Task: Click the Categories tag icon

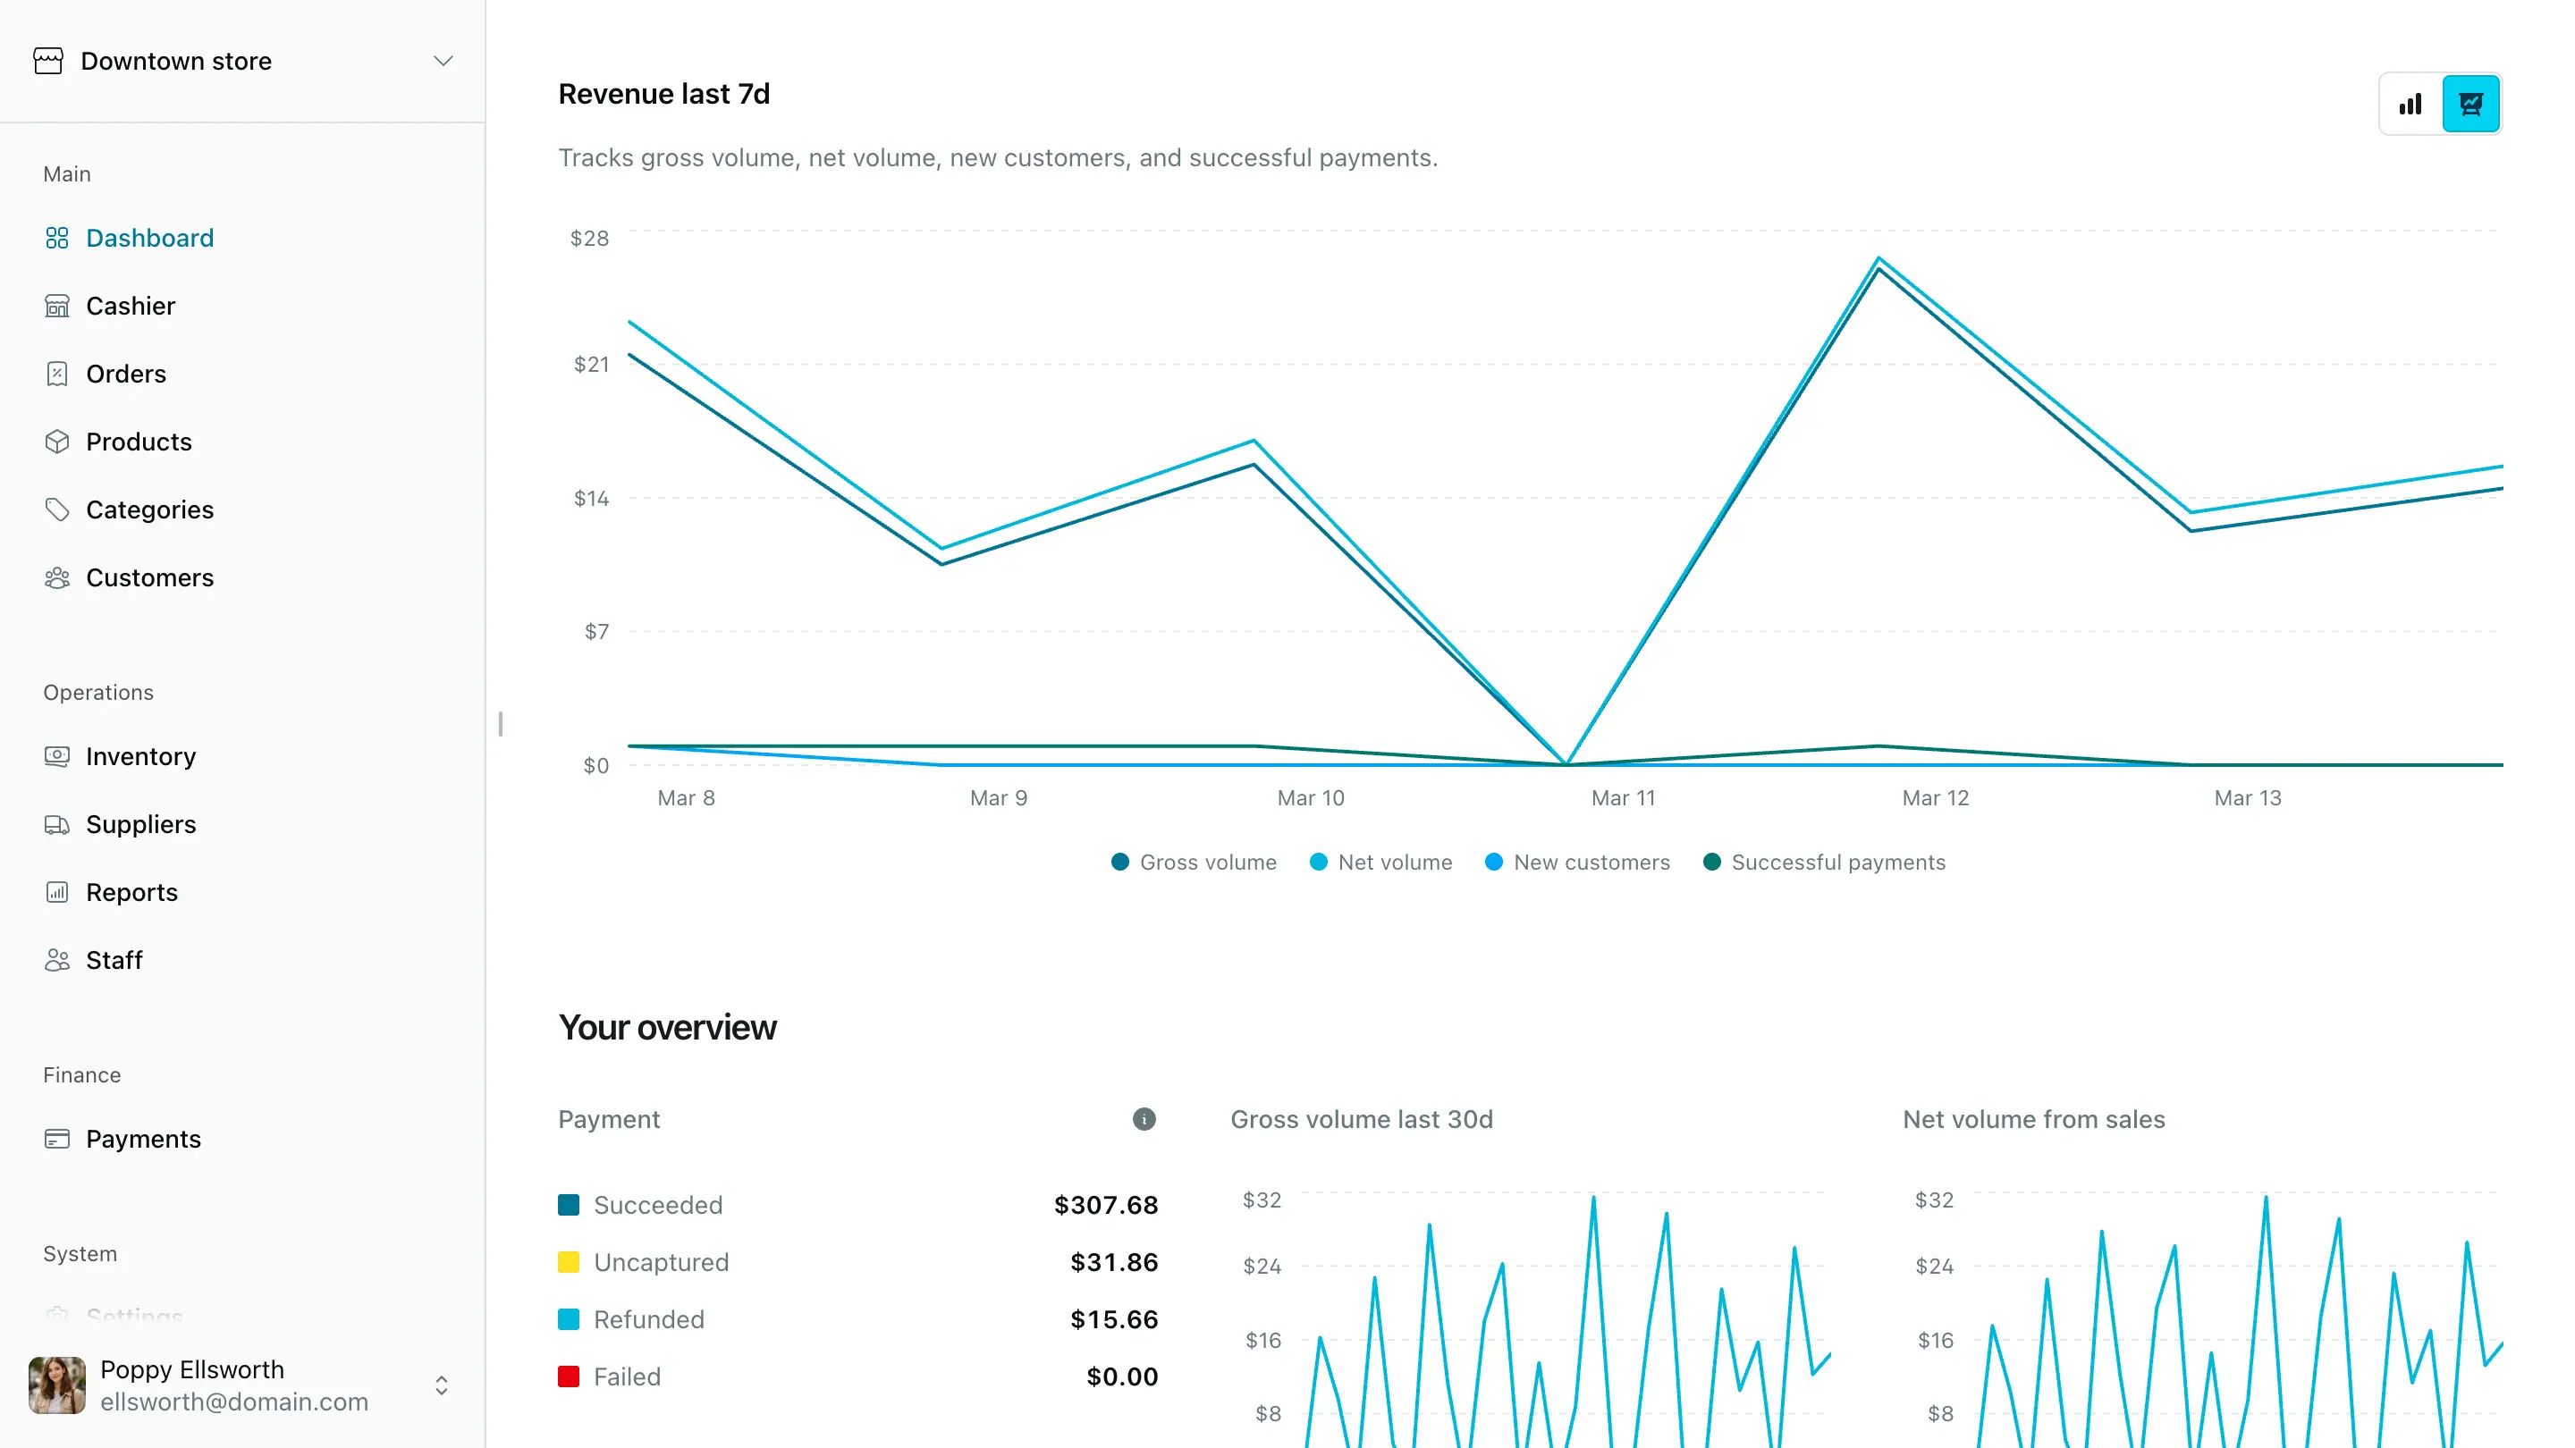Action: point(57,509)
